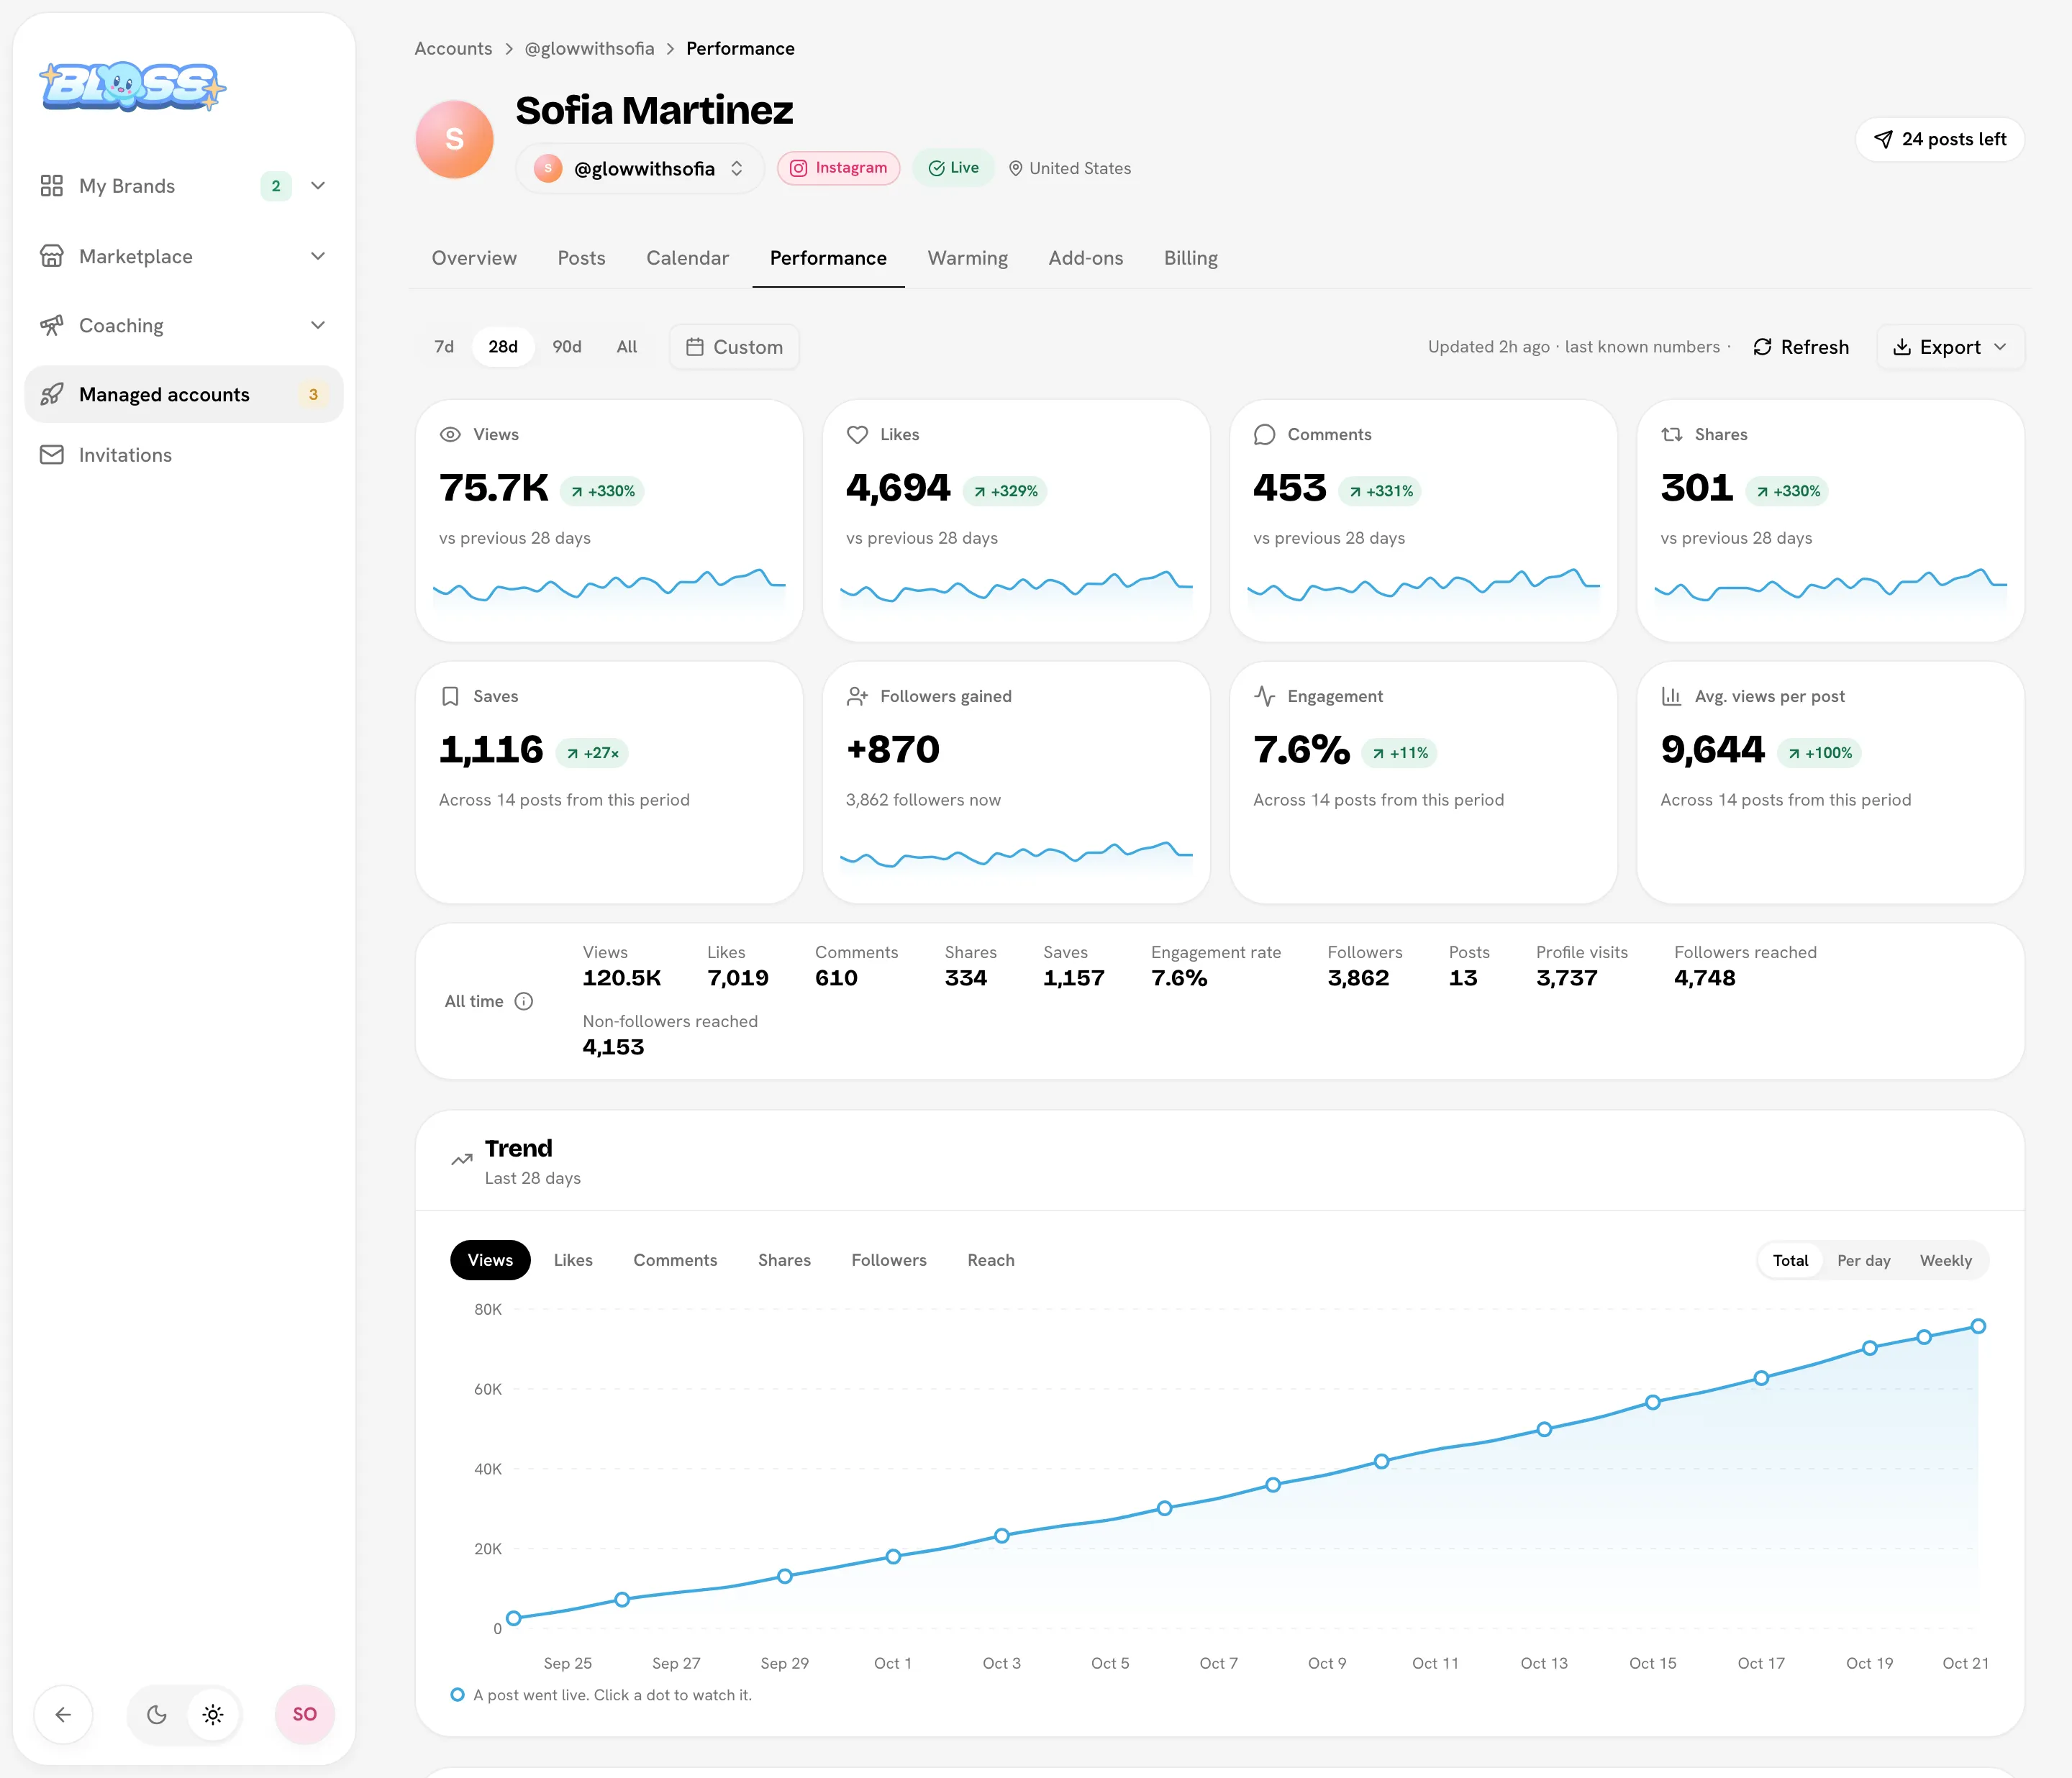Select the 90d time range
The image size is (2072, 1778).
[567, 347]
